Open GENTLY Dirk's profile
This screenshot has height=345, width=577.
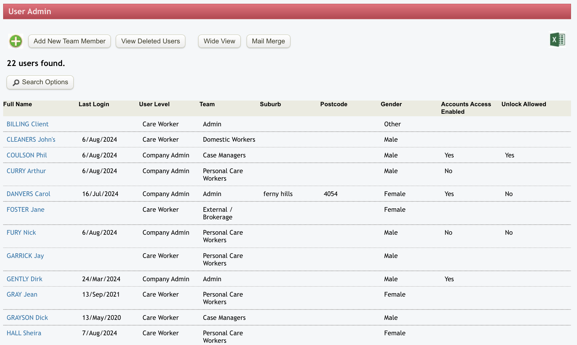click(24, 279)
